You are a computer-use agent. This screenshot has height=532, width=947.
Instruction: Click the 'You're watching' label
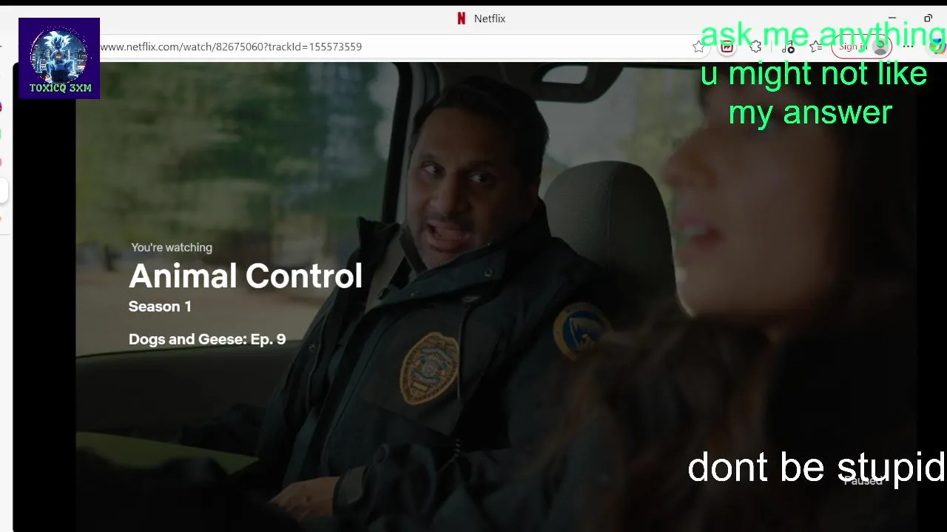(172, 248)
